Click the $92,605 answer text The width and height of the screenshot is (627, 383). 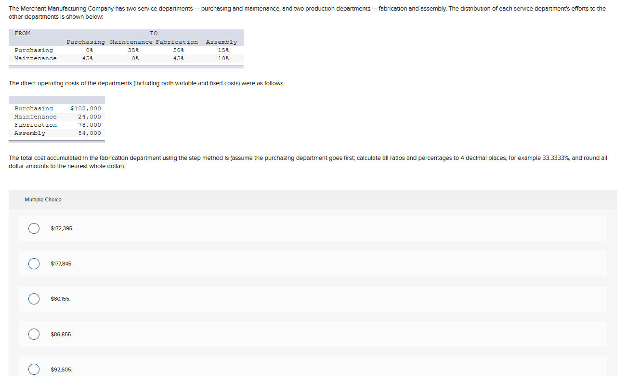click(61, 369)
